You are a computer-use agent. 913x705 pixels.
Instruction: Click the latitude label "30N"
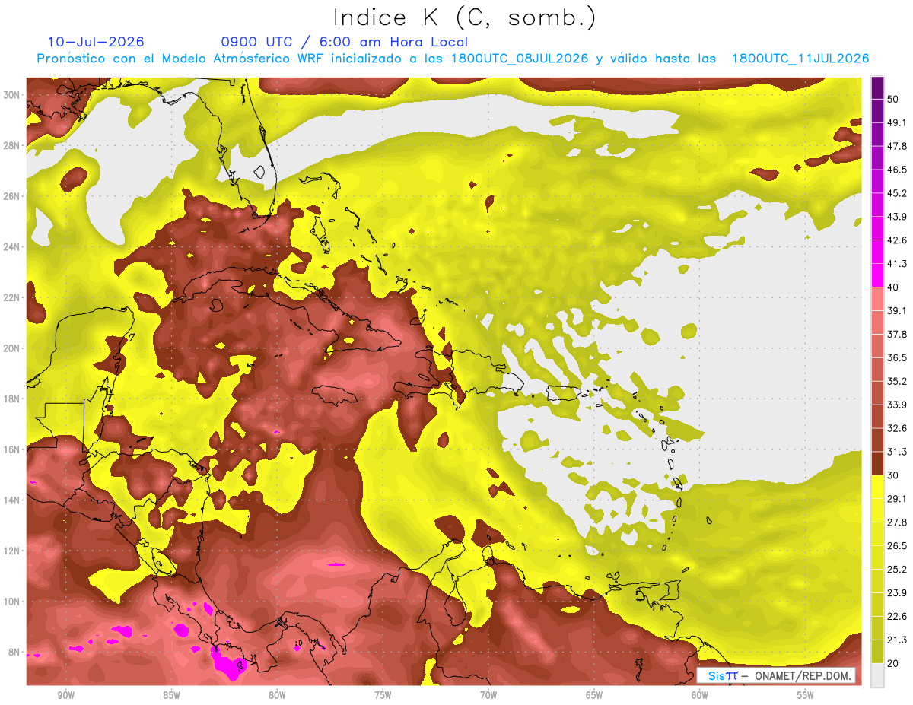pyautogui.click(x=13, y=95)
